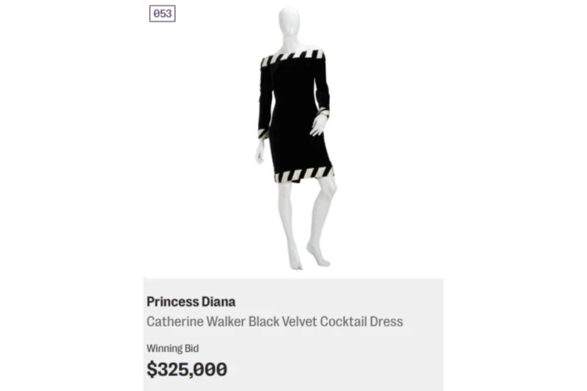Click the lot number 053 badge
587x391 pixels.
click(x=162, y=14)
